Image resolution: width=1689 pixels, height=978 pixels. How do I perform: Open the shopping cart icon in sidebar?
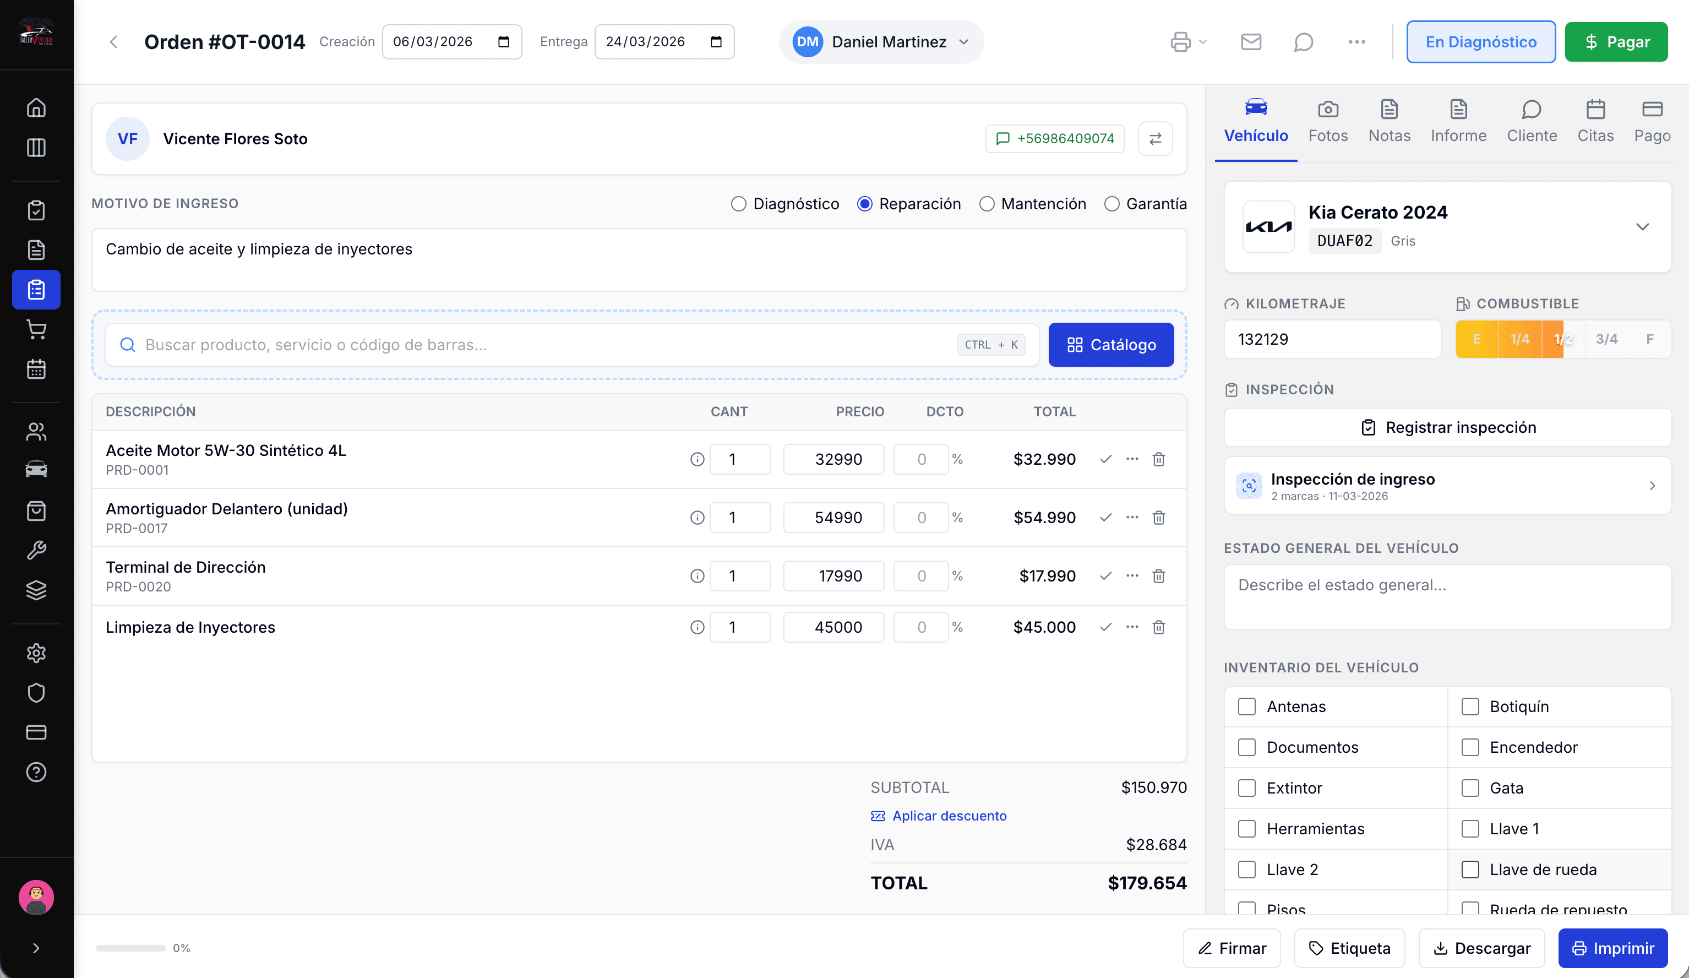click(x=36, y=329)
